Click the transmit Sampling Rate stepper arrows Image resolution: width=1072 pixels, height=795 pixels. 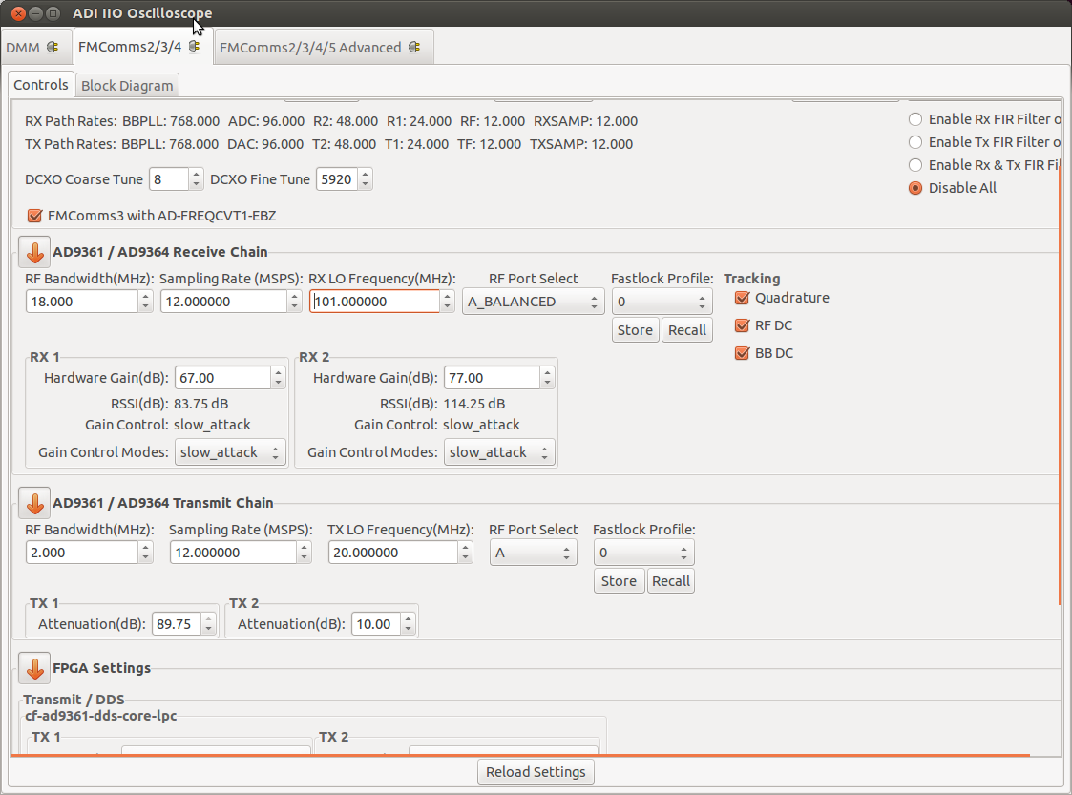[x=305, y=553]
